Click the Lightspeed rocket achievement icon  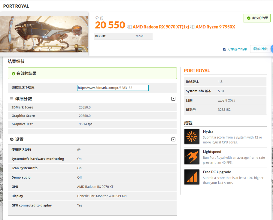click(x=192, y=157)
